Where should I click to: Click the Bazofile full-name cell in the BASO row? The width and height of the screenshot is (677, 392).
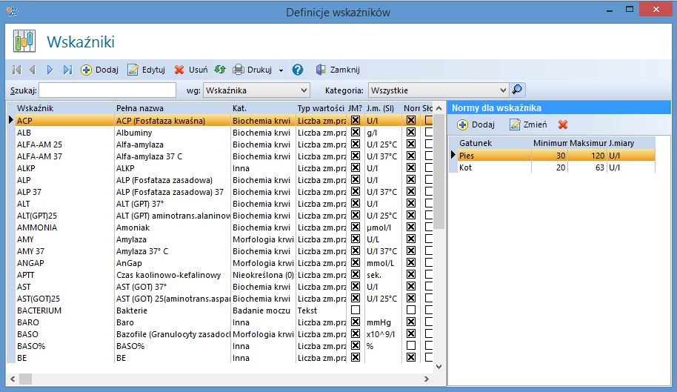[x=173, y=334]
